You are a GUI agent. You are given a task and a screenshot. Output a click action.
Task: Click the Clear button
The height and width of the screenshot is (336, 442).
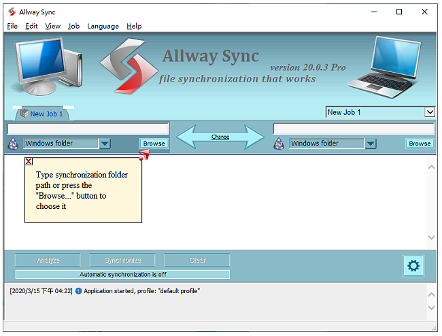point(197,260)
